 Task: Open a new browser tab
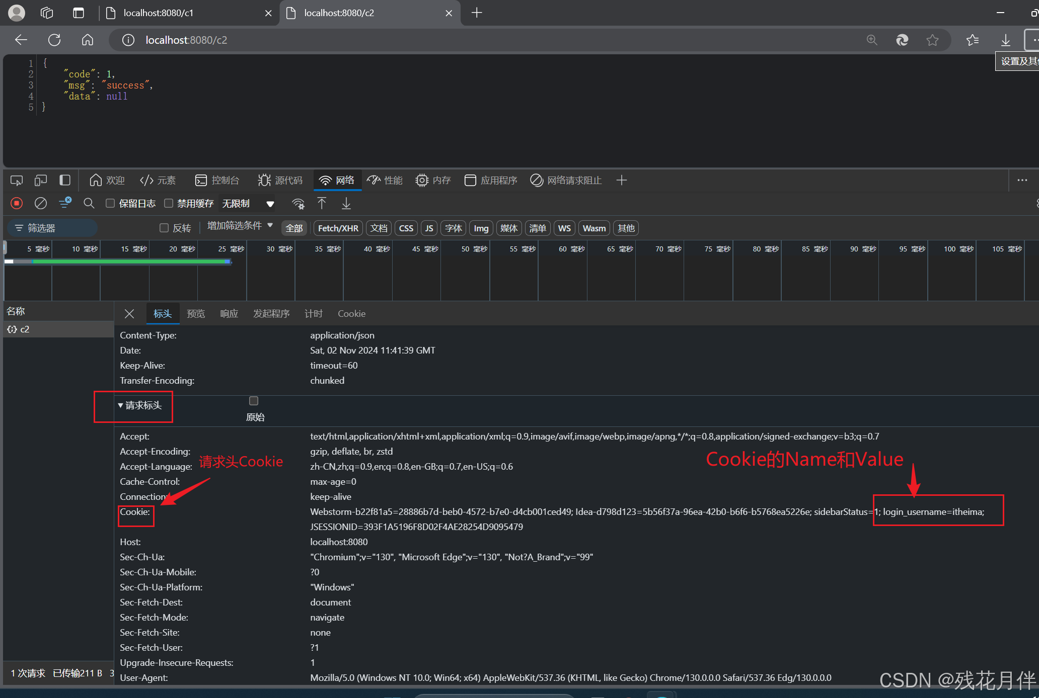point(477,13)
